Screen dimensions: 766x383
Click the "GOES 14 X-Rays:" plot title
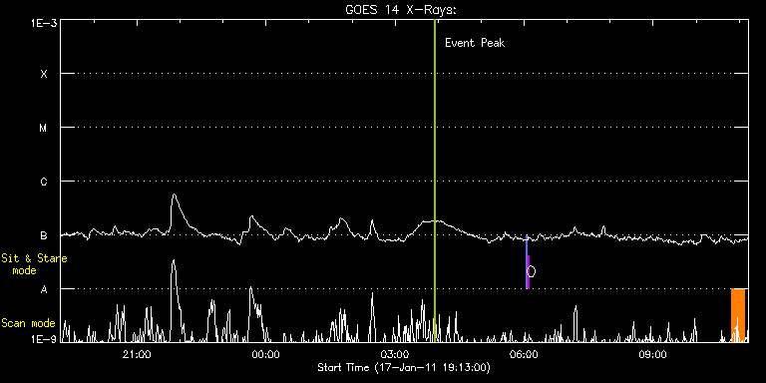pos(401,9)
